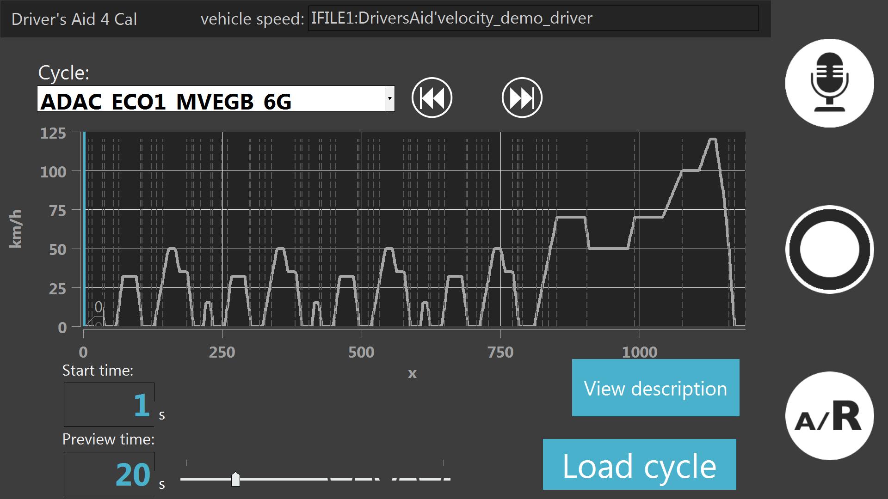Click the x-axis label 1000
This screenshot has height=499, width=888.
(x=640, y=353)
